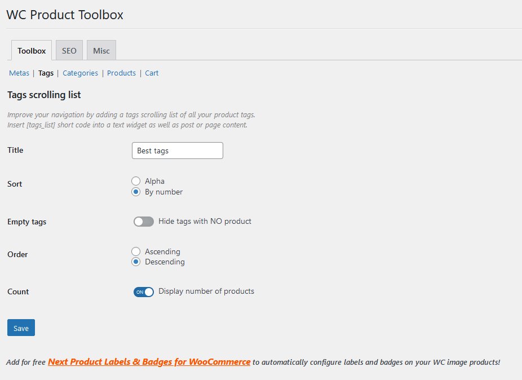Turn off Display number of products switch
This screenshot has height=380, width=522.
tap(144, 292)
